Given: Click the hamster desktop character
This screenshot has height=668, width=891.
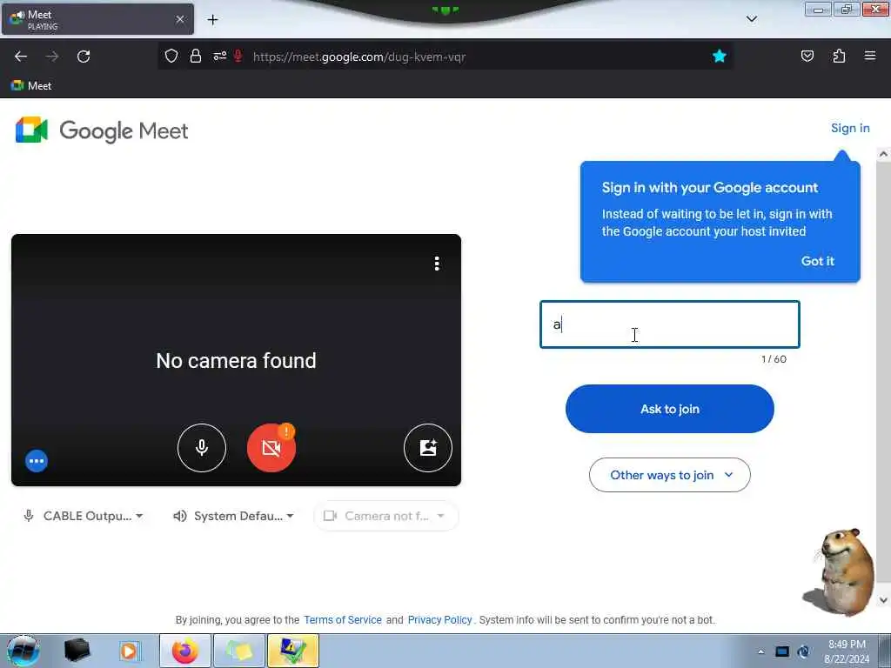Looking at the screenshot, I should coord(840,572).
